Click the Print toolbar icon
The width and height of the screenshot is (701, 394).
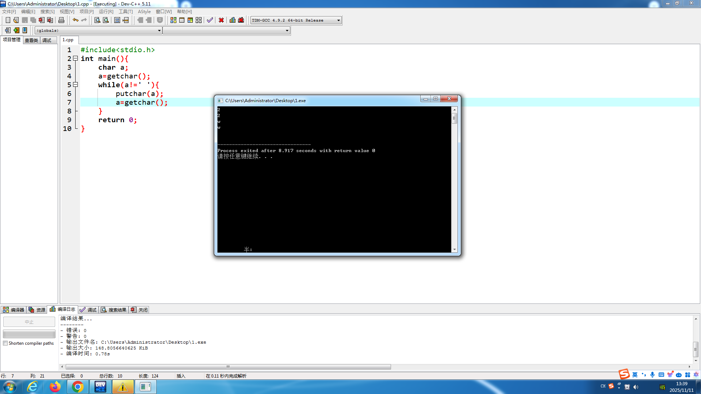coord(61,20)
